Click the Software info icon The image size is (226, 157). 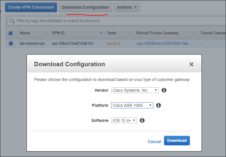pos(142,120)
